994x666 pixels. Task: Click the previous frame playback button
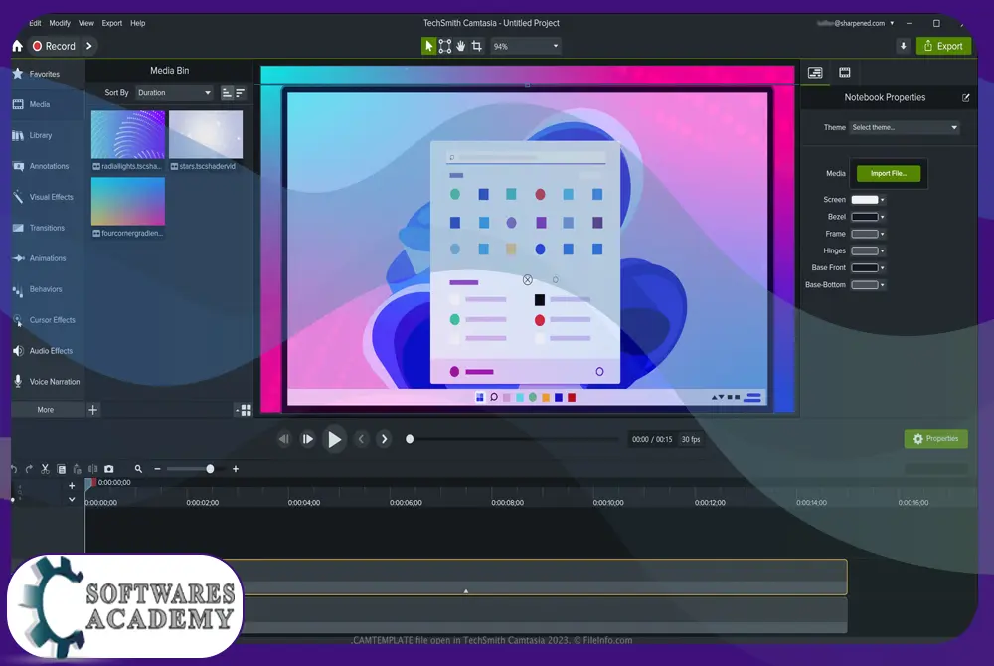[x=284, y=439]
